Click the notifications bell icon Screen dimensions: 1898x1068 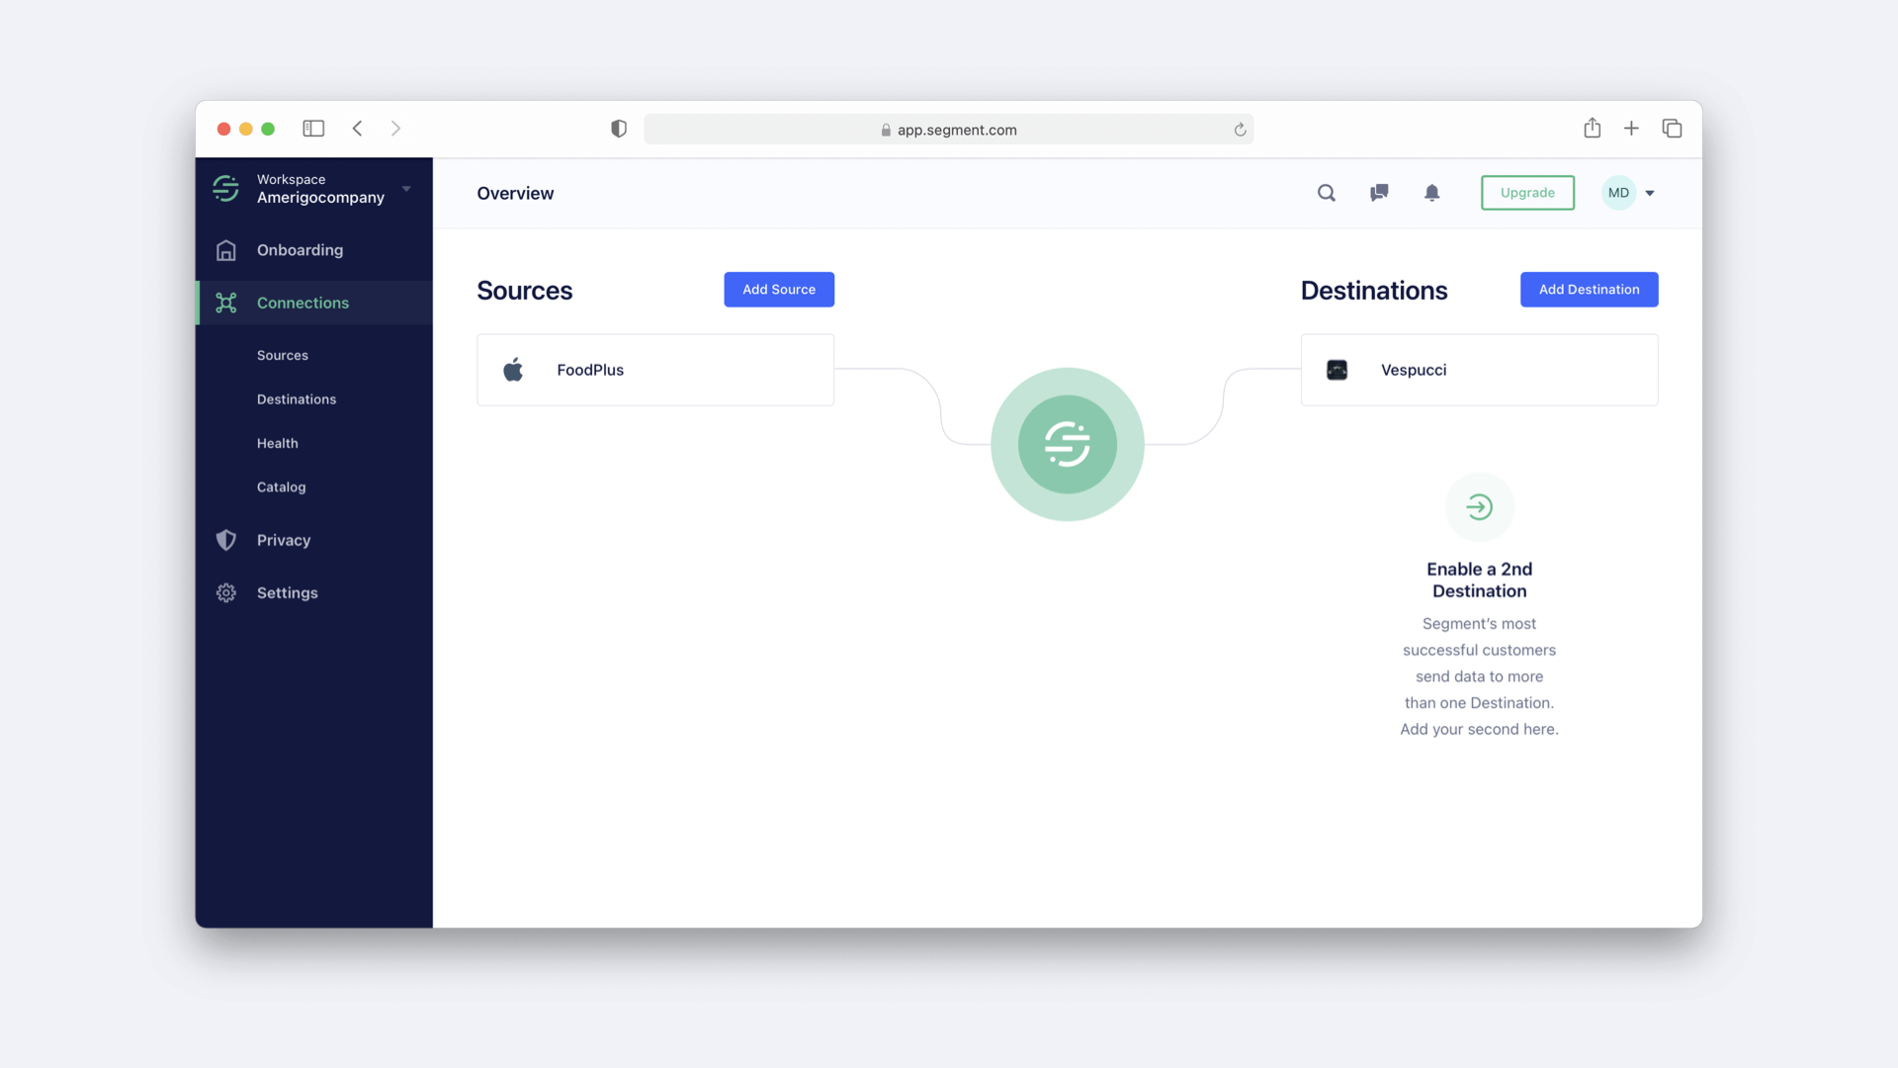point(1431,192)
